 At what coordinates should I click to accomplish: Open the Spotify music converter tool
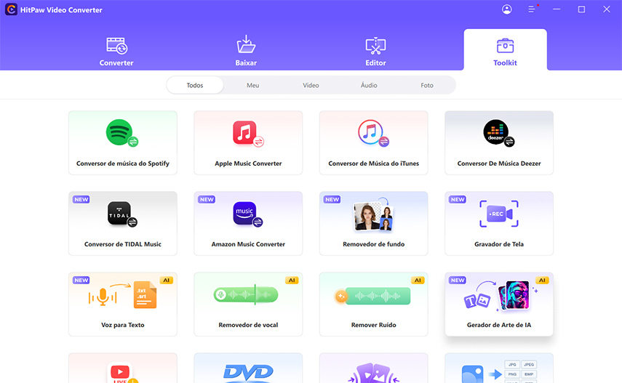pyautogui.click(x=122, y=142)
